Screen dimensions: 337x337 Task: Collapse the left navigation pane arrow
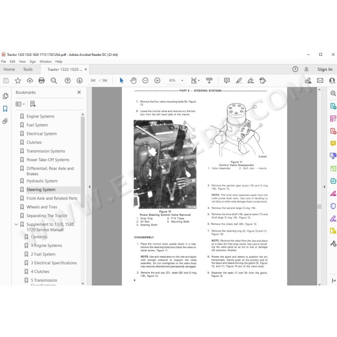[90, 187]
